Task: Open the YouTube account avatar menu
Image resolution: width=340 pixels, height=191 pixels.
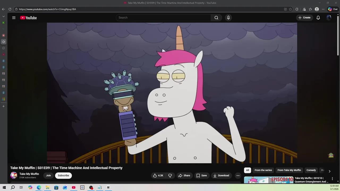Action: (329, 18)
